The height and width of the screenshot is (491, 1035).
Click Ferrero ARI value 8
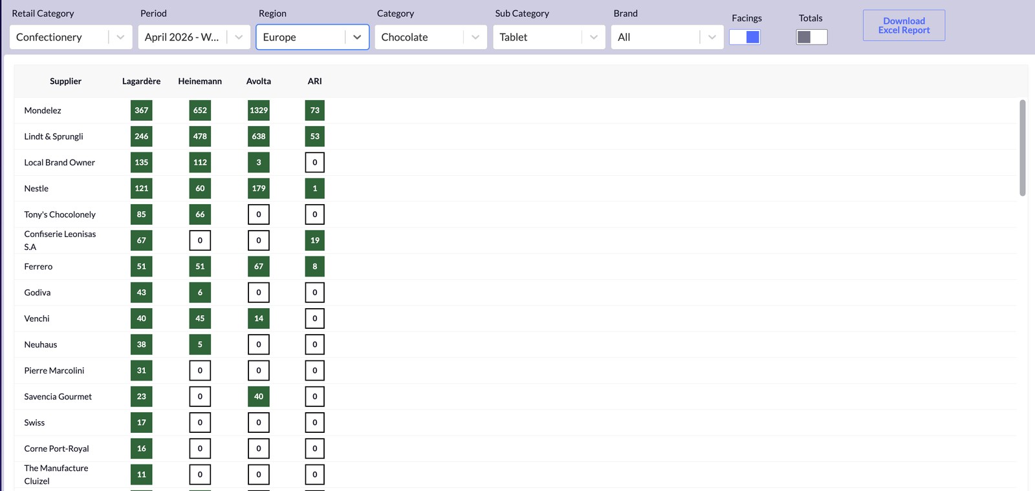tap(315, 267)
